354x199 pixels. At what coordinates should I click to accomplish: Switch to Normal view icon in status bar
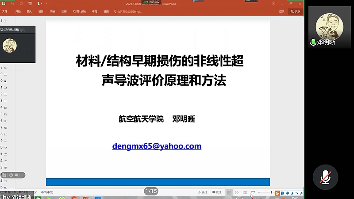coord(229,193)
